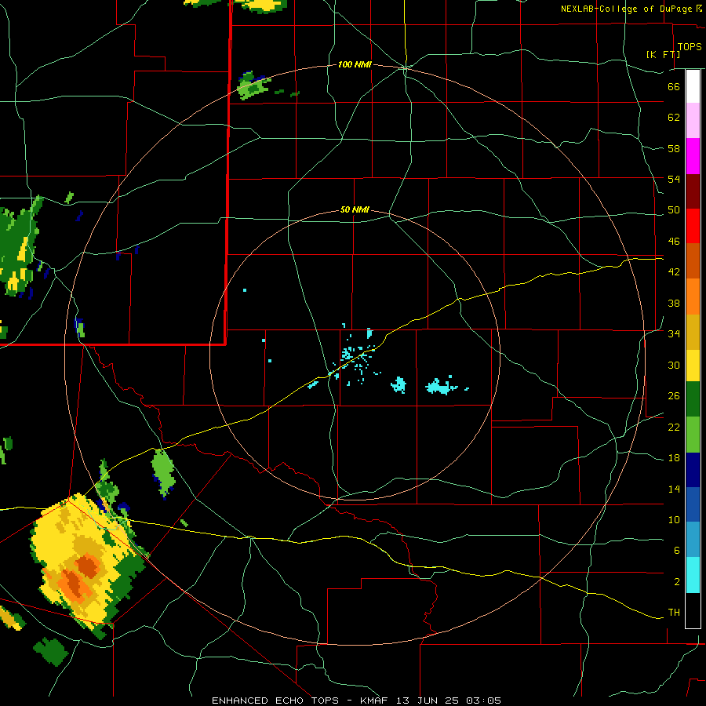Click the black TH threshold swatch

693,610
